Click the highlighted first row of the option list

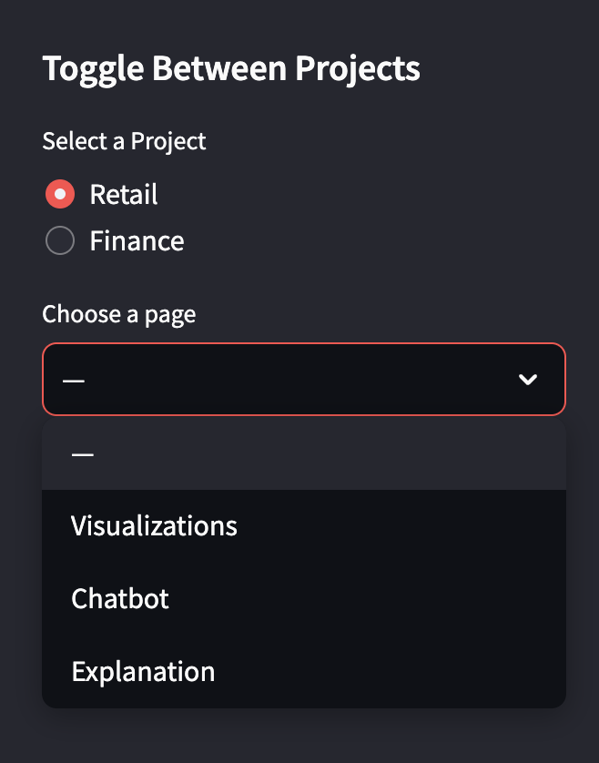pyautogui.click(x=304, y=454)
